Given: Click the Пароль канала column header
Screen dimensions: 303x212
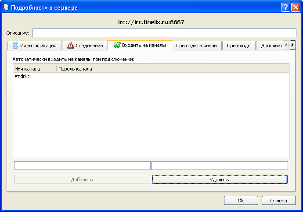Looking at the screenshot, I should 171,69.
